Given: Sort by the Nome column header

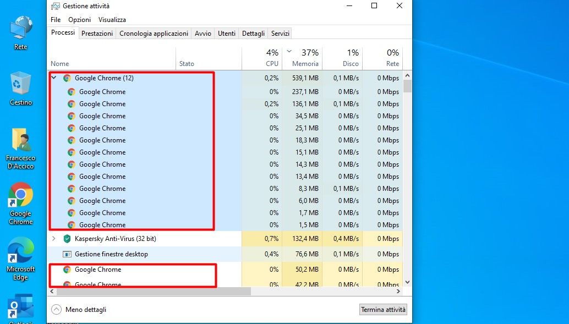Looking at the screenshot, I should tap(112, 58).
